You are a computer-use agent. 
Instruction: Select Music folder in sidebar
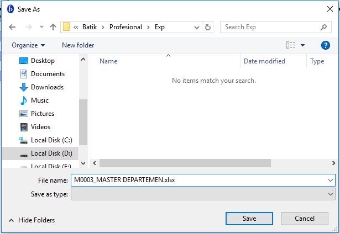click(39, 100)
